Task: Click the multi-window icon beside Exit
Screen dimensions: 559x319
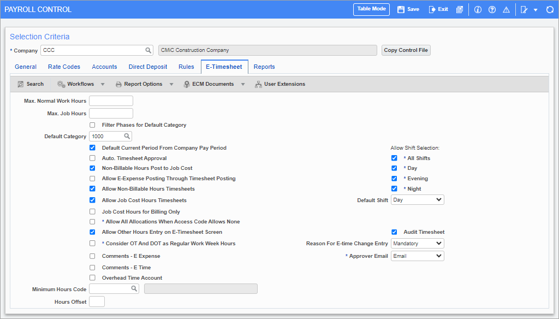Action: coord(460,10)
